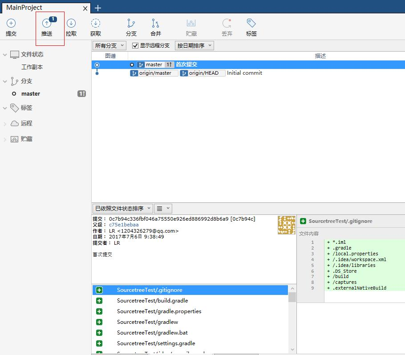This screenshot has height=355, width=405.
Task: Click the author avatar thumbnail
Action: (287, 225)
